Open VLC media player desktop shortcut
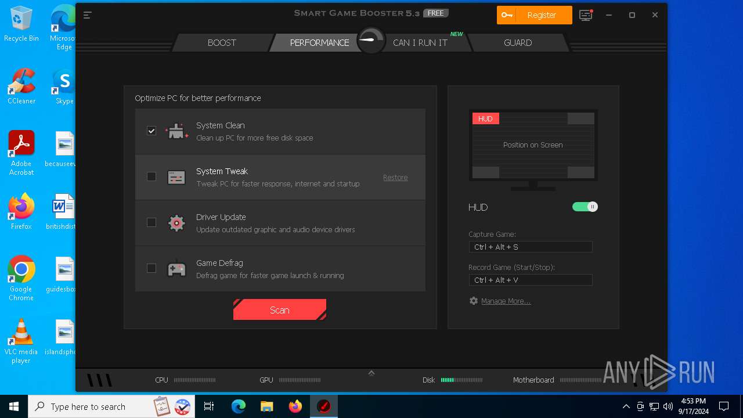Image resolution: width=743 pixels, height=418 pixels. click(x=21, y=341)
